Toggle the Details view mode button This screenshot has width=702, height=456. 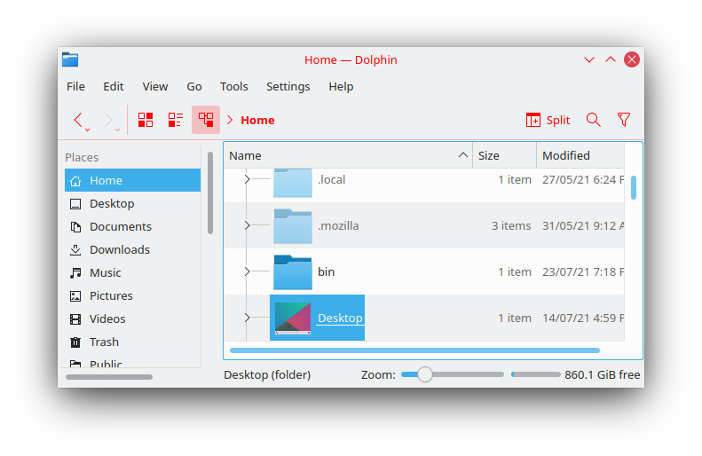(x=206, y=120)
